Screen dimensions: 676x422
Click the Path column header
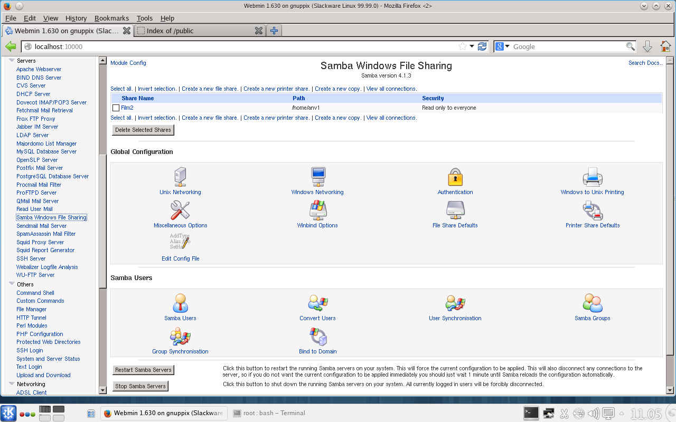pyautogui.click(x=298, y=98)
